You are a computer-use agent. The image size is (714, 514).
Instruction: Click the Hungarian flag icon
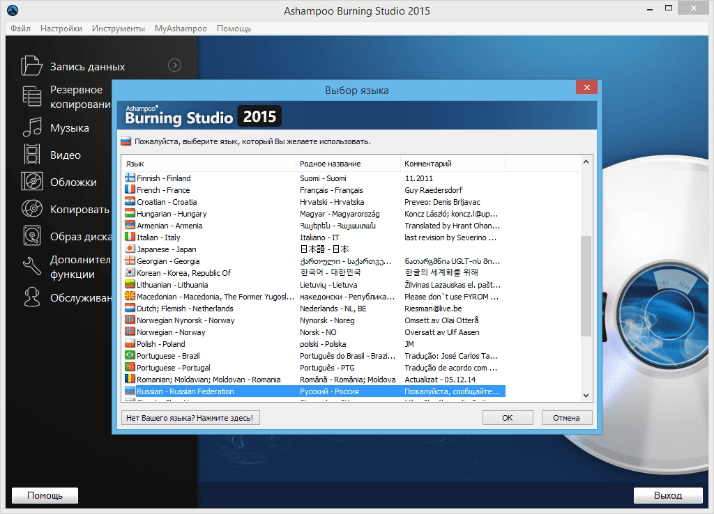(130, 213)
